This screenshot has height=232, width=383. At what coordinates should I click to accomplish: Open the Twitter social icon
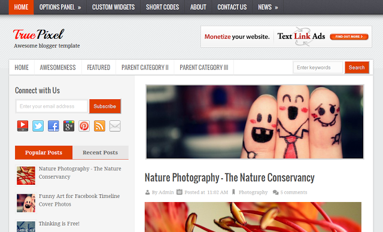tap(38, 126)
